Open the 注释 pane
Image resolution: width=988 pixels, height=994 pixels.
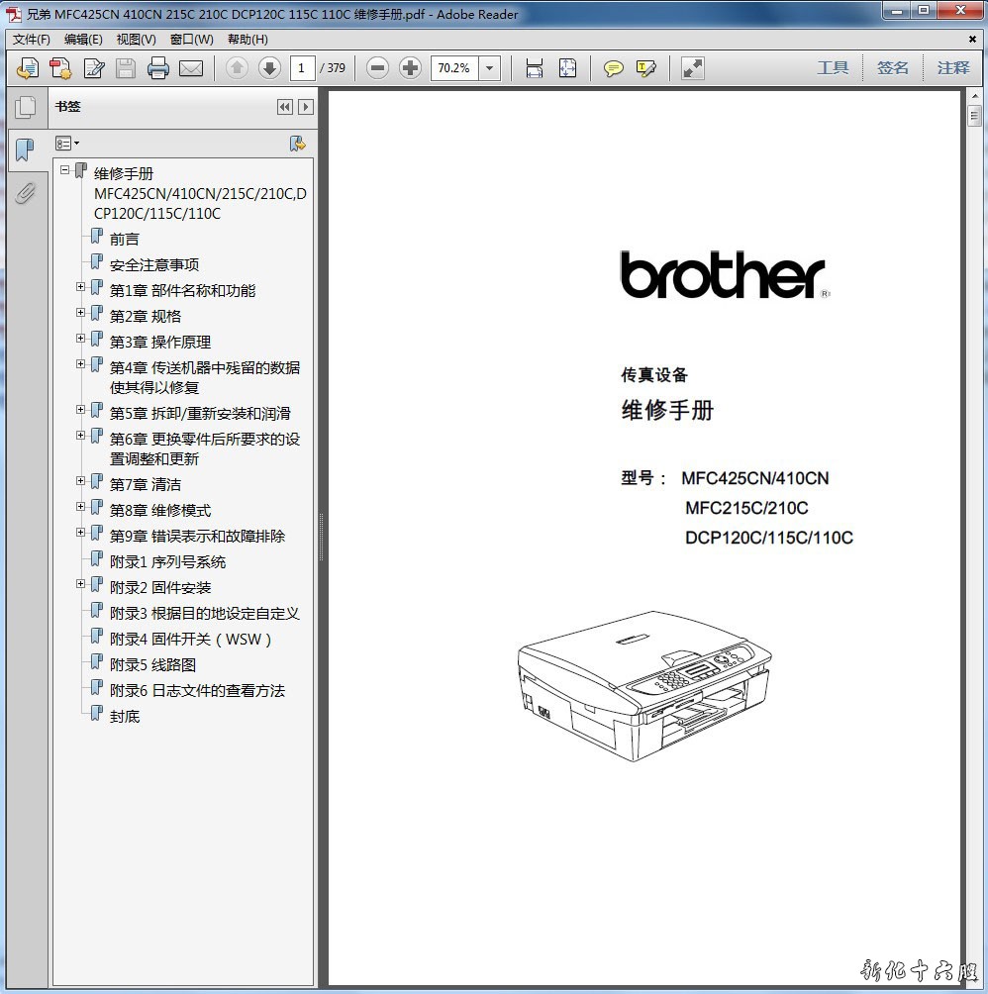click(x=952, y=68)
